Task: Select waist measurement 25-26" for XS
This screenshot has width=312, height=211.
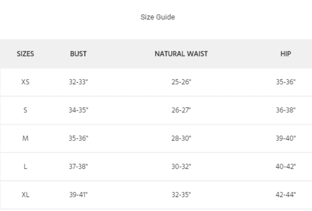Action: click(181, 82)
